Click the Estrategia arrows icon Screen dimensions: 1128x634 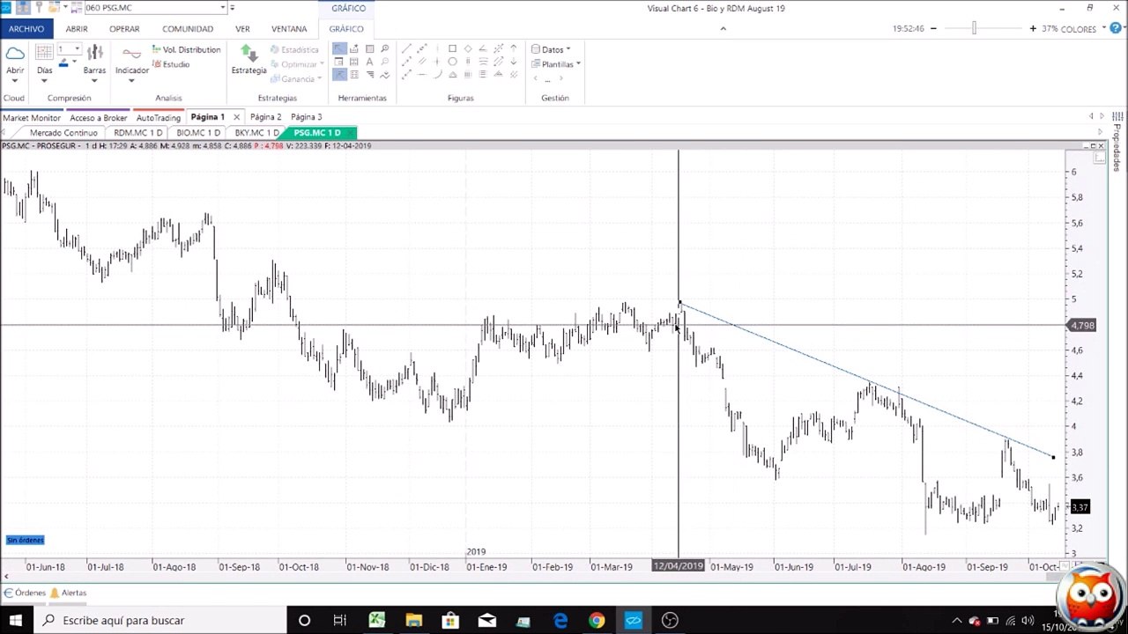pos(249,53)
